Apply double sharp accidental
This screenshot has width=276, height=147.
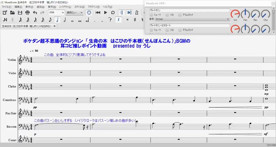[x=127, y=19]
